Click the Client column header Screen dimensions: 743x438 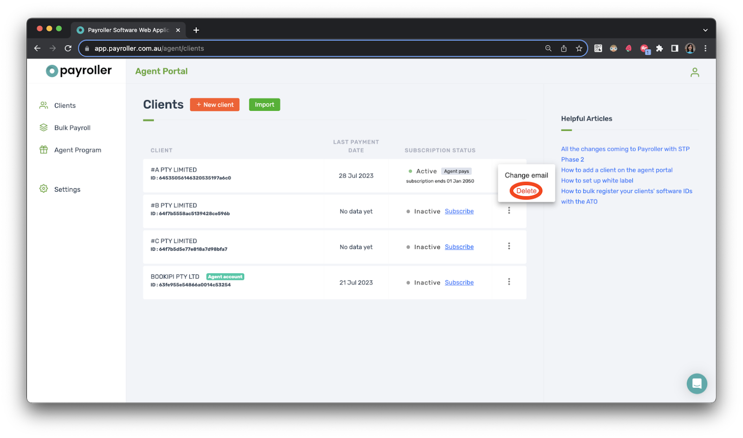coord(161,151)
